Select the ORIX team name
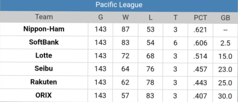Screen dimensions: 238x102 point(44,95)
